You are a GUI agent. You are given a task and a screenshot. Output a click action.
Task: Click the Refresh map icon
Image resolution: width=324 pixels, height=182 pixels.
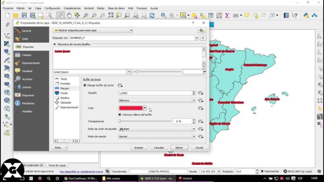152,15
